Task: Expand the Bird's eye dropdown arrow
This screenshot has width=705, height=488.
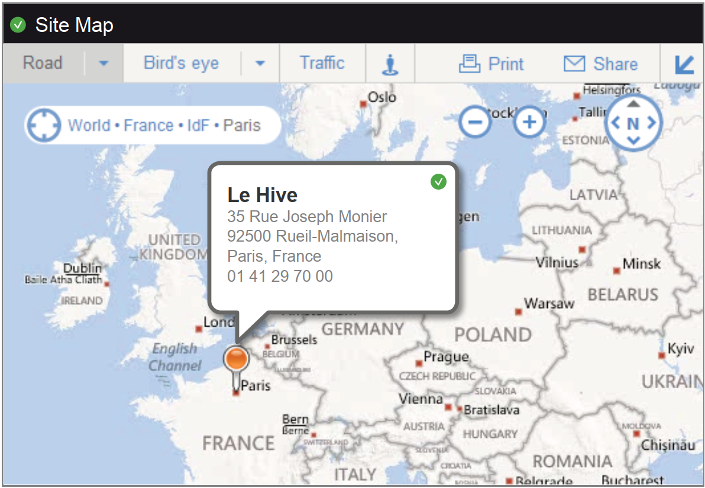Action: tap(260, 63)
